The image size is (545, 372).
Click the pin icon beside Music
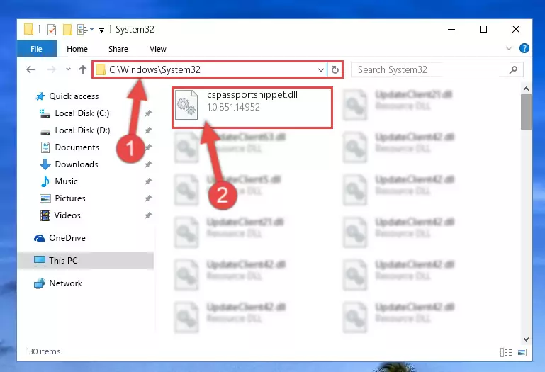[x=147, y=181]
